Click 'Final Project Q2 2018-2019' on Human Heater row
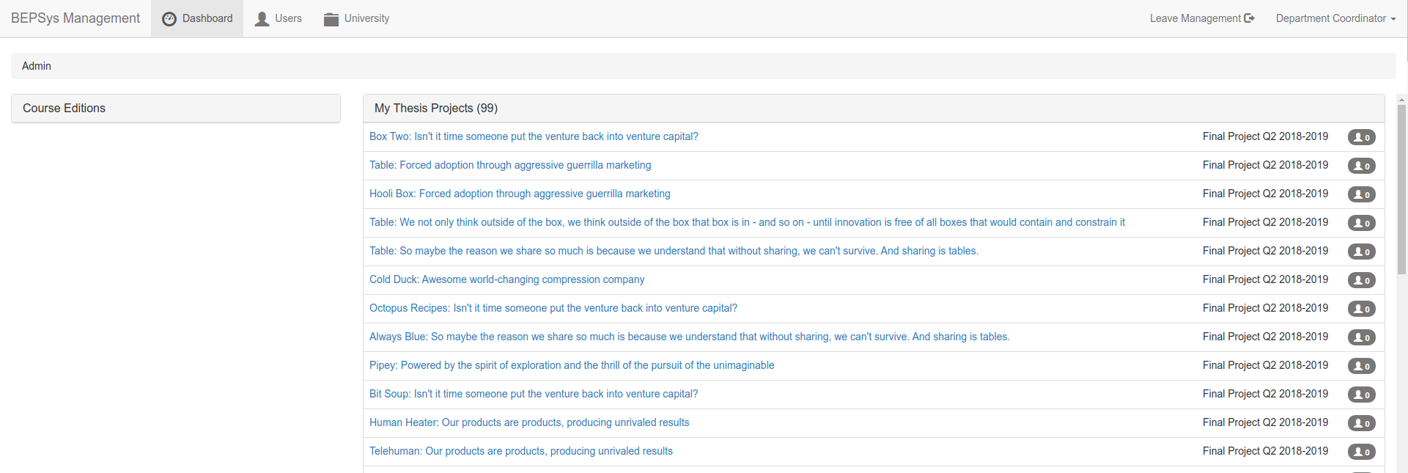1408x473 pixels. pos(1265,422)
